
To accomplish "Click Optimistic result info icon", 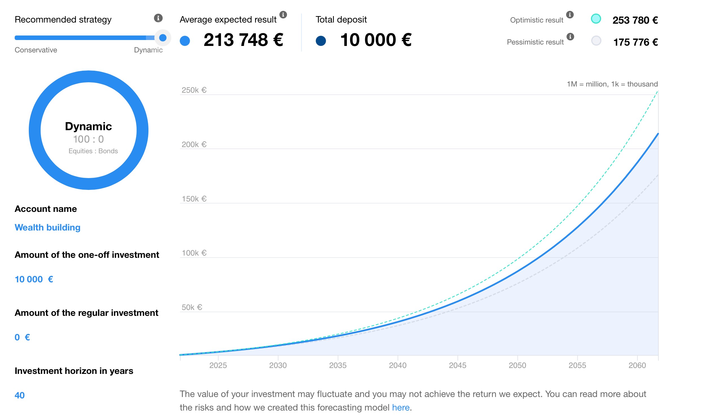I will 570,15.
